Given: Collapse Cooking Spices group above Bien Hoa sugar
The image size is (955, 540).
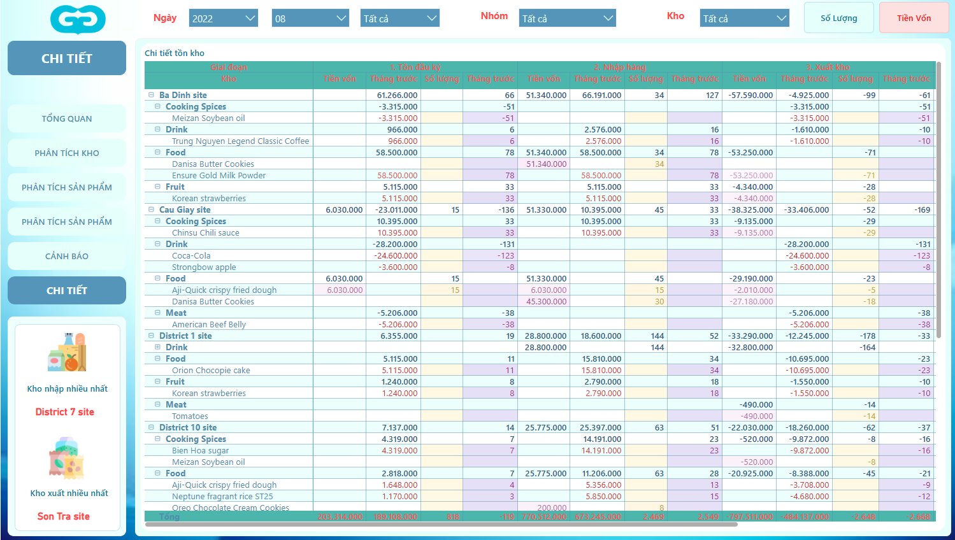Looking at the screenshot, I should coord(158,439).
